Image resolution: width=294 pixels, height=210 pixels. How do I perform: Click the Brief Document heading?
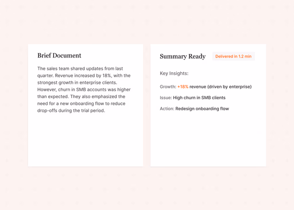(59, 56)
